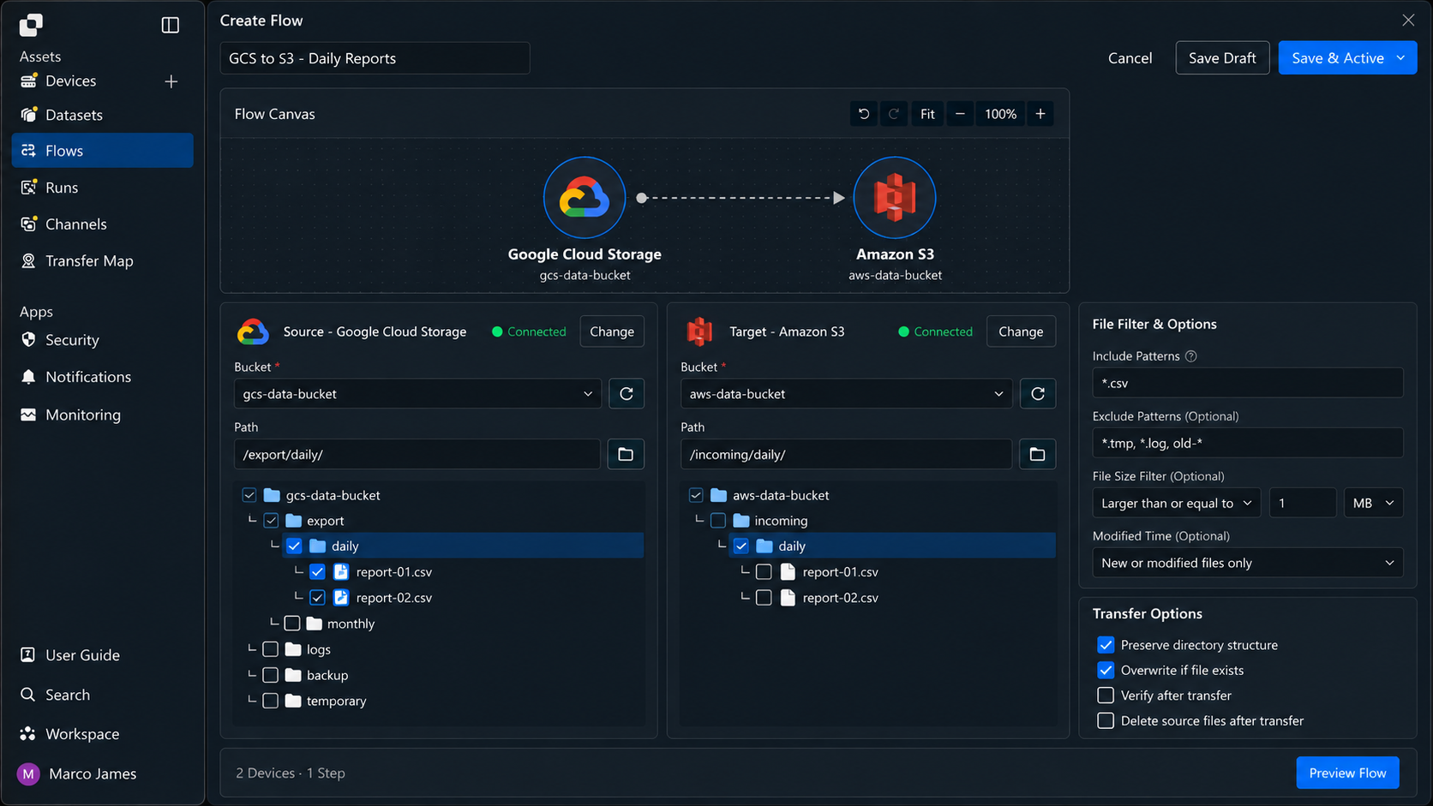
Task: Click the Exclude Patterns input
Action: tap(1248, 443)
